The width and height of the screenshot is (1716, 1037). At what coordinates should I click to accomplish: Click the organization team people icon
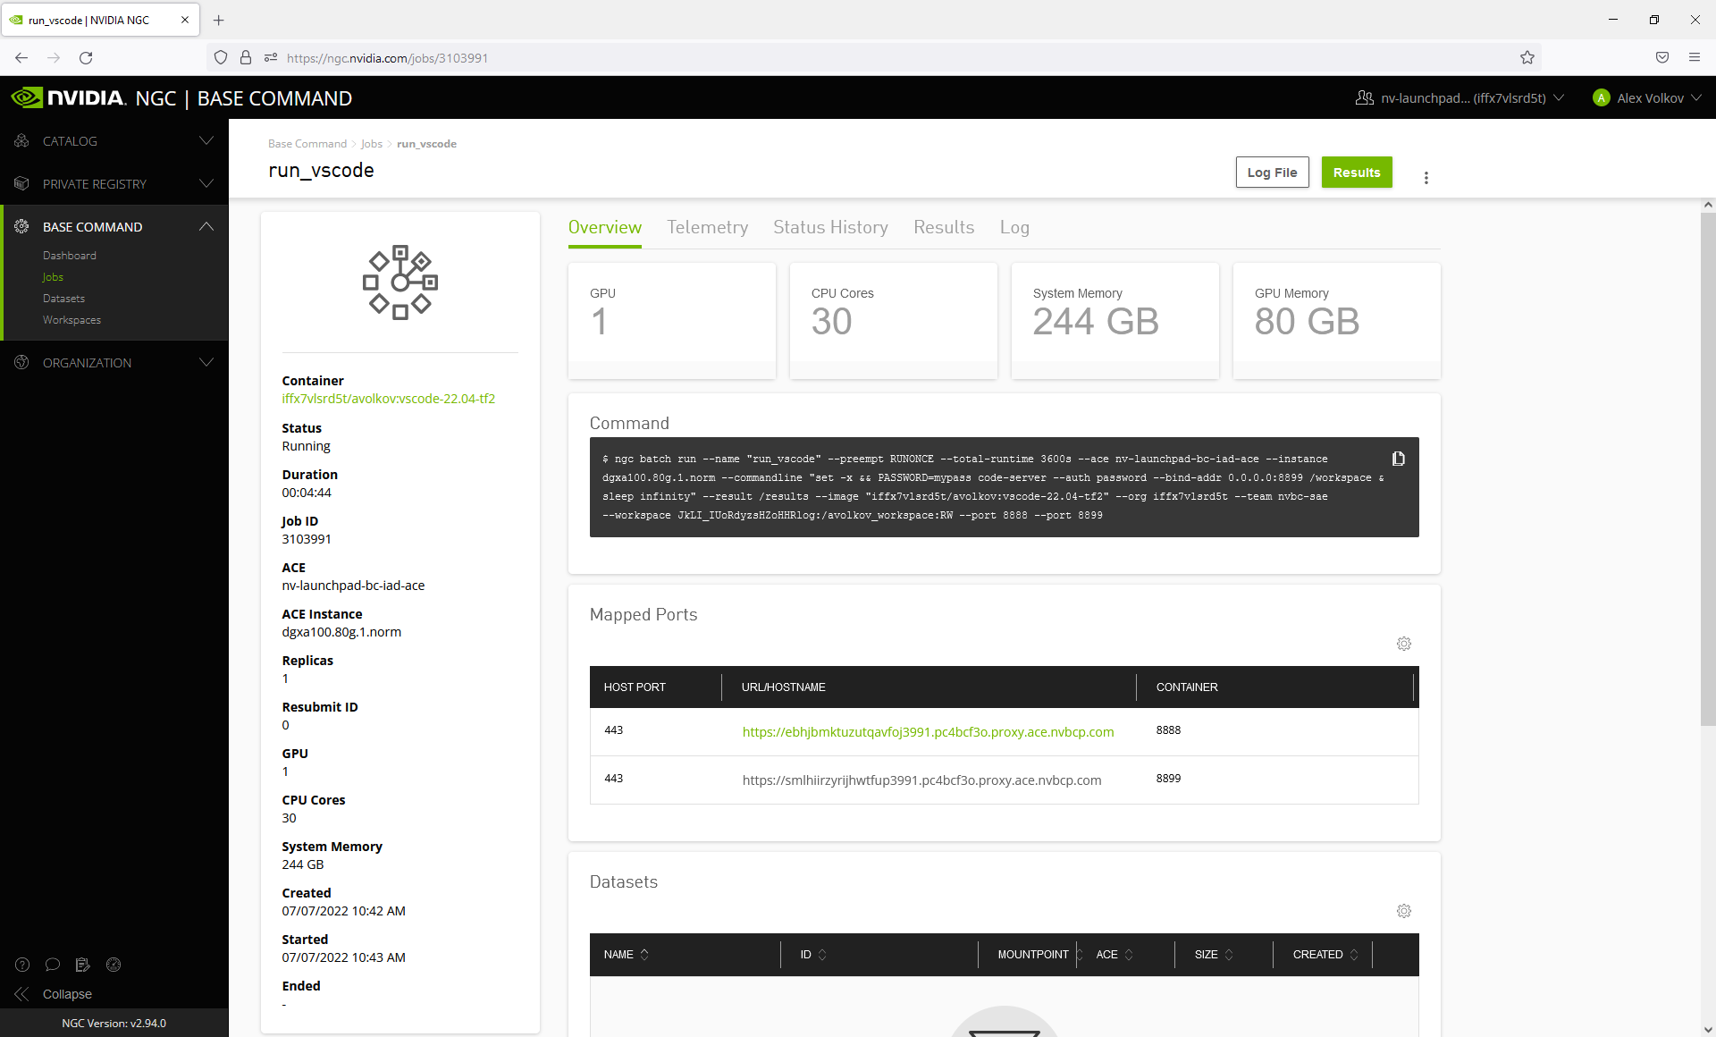pos(1365,97)
